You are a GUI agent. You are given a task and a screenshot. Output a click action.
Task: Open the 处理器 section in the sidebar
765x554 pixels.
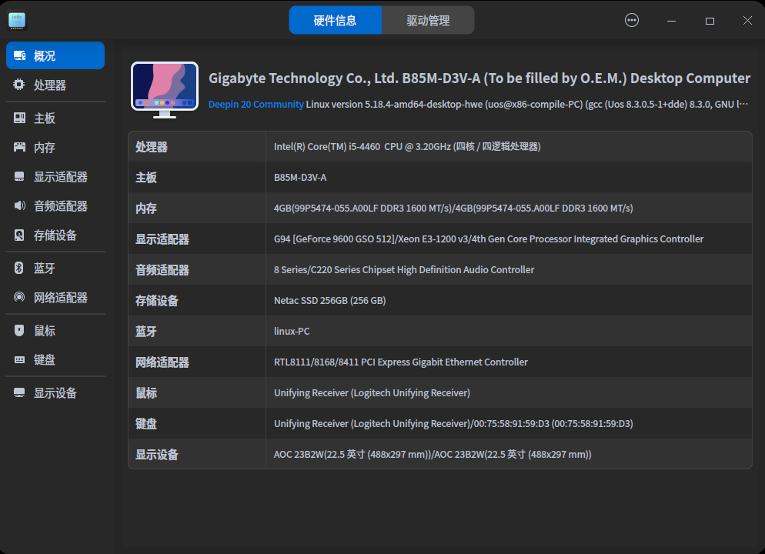43,85
